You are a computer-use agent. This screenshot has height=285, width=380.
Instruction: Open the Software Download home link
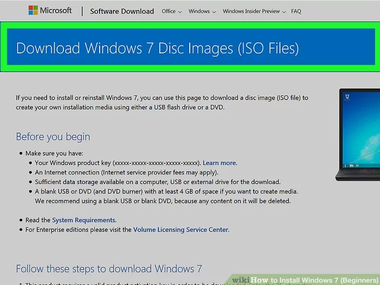click(122, 12)
